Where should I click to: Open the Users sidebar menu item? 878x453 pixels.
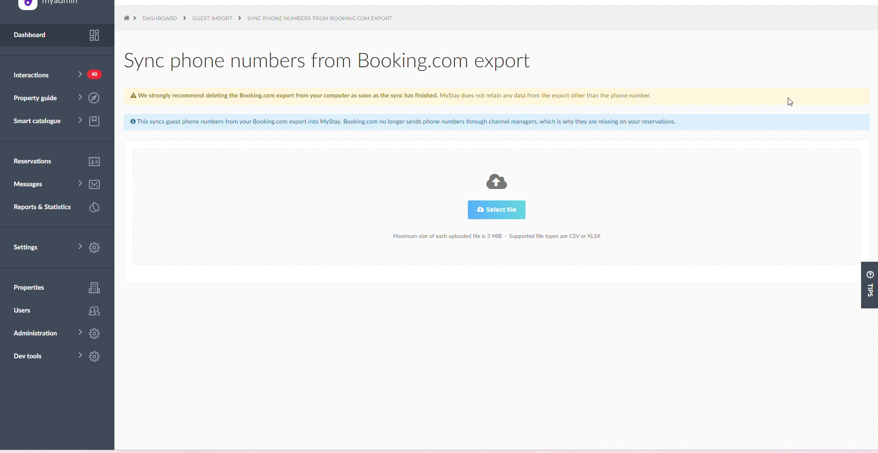click(x=57, y=311)
